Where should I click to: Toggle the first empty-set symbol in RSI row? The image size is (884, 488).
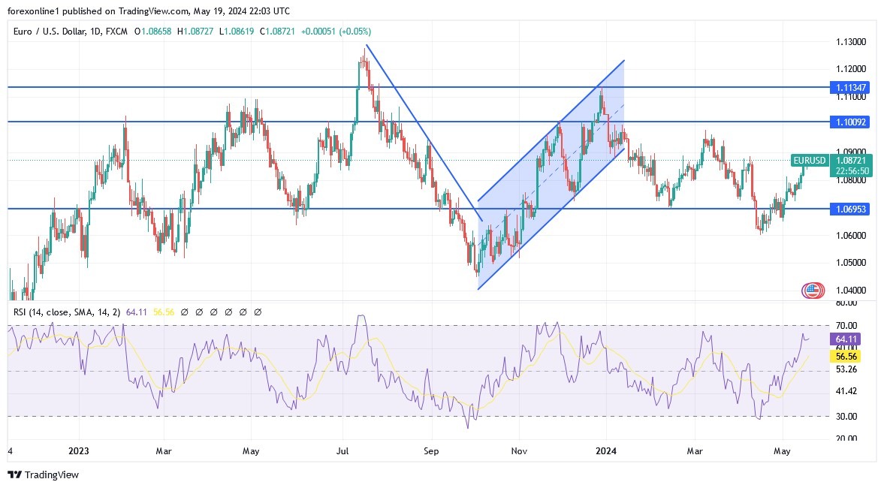[186, 310]
